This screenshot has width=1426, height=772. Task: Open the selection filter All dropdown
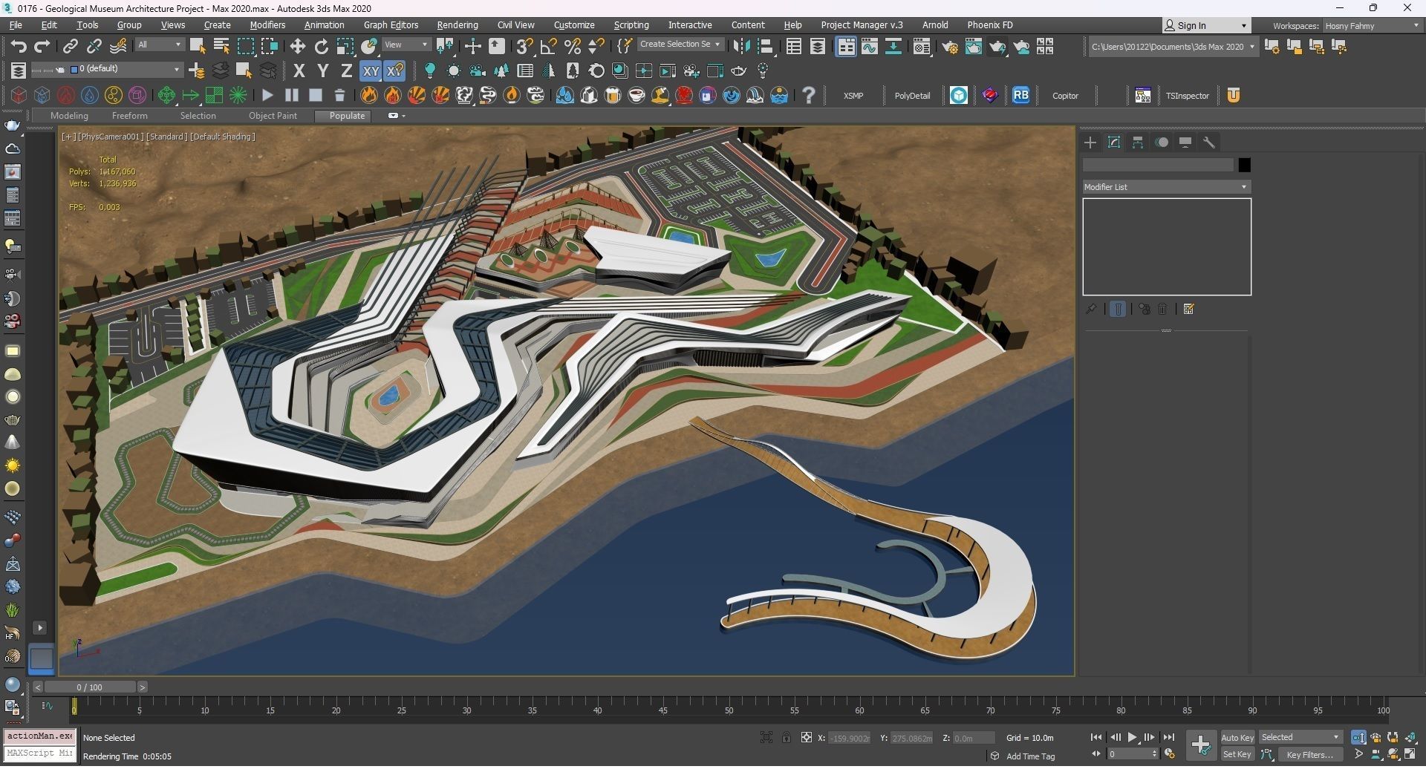160,45
